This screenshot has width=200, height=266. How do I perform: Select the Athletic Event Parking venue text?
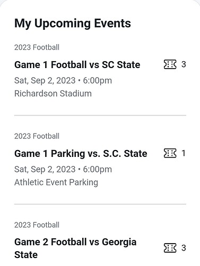click(x=56, y=182)
